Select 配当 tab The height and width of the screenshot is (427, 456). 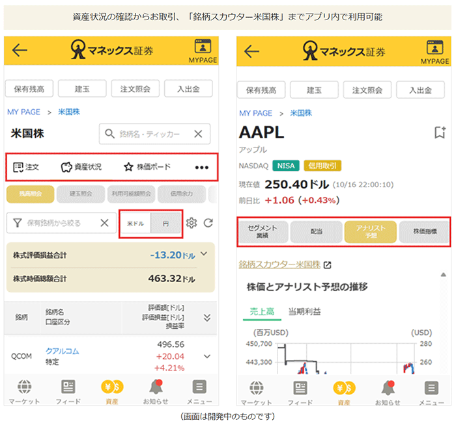(317, 231)
